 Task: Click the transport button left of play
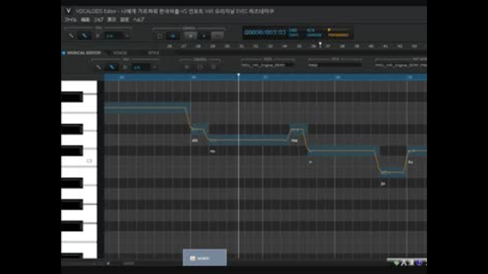click(191, 36)
